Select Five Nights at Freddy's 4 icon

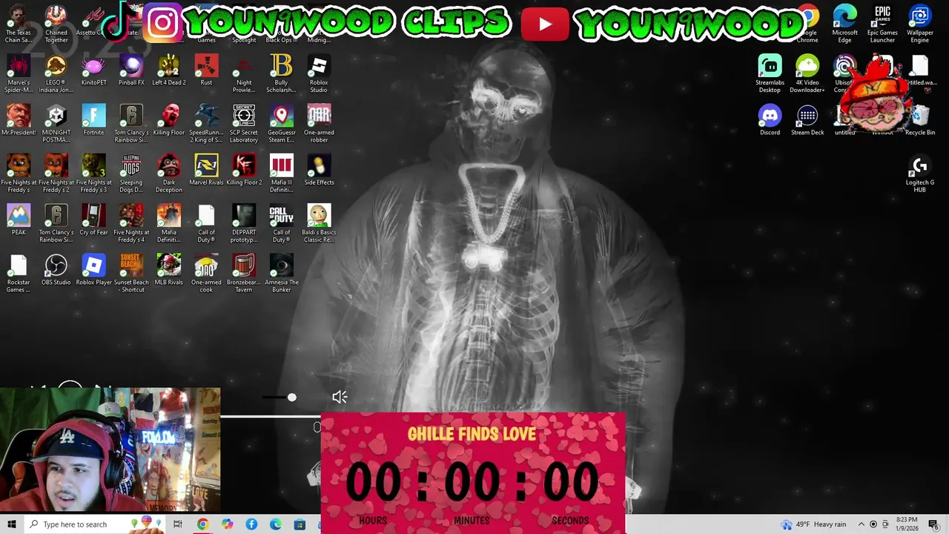pos(131,223)
